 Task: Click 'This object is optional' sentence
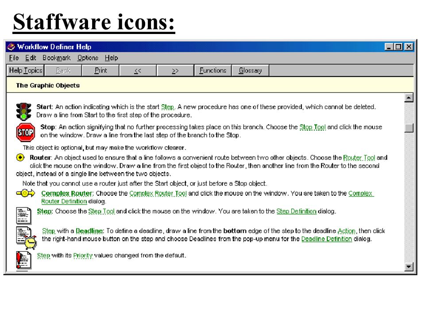[104, 148]
